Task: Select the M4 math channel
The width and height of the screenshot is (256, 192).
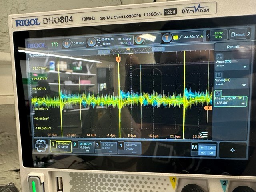Action: point(211,153)
